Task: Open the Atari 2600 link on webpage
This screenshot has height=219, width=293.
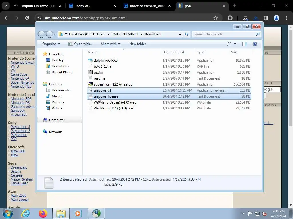Action: [x=19, y=196]
